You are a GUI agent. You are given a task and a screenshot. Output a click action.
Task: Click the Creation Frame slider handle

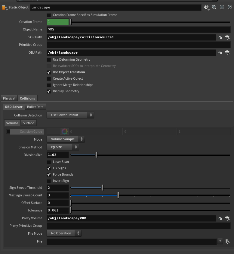click(70, 22)
